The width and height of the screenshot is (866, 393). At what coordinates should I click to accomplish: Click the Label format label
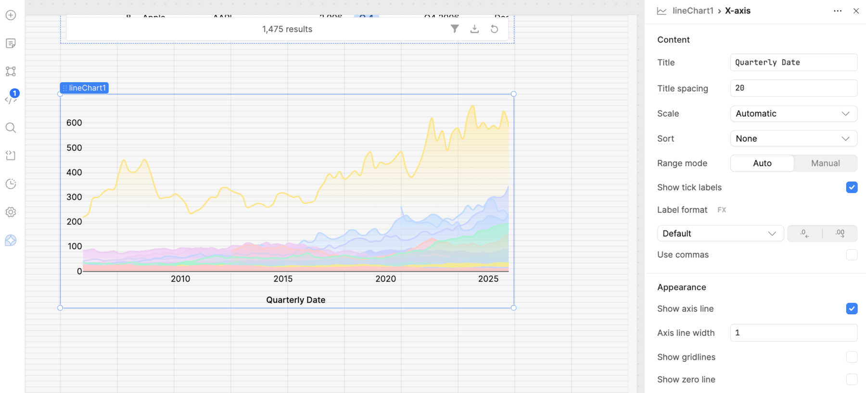click(682, 210)
